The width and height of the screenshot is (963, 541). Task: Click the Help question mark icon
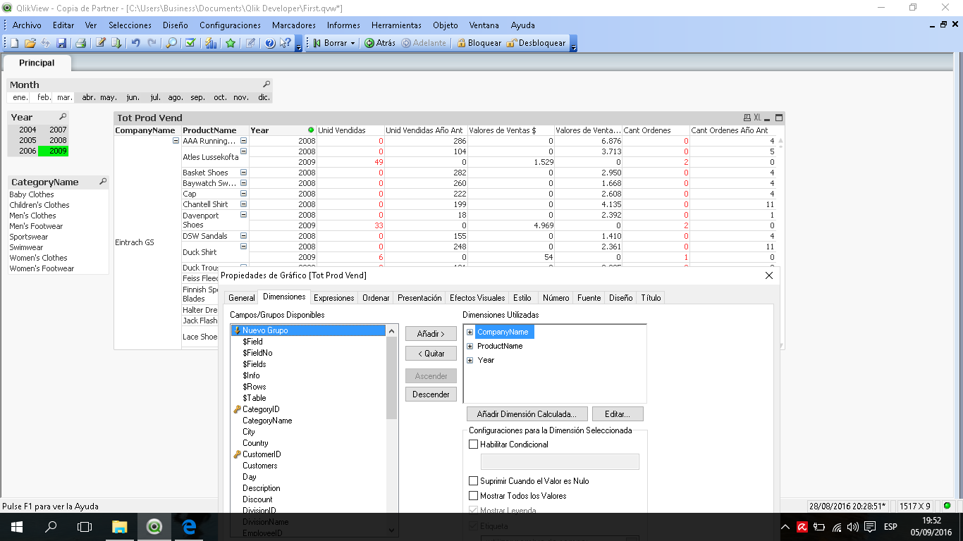pyautogui.click(x=269, y=44)
